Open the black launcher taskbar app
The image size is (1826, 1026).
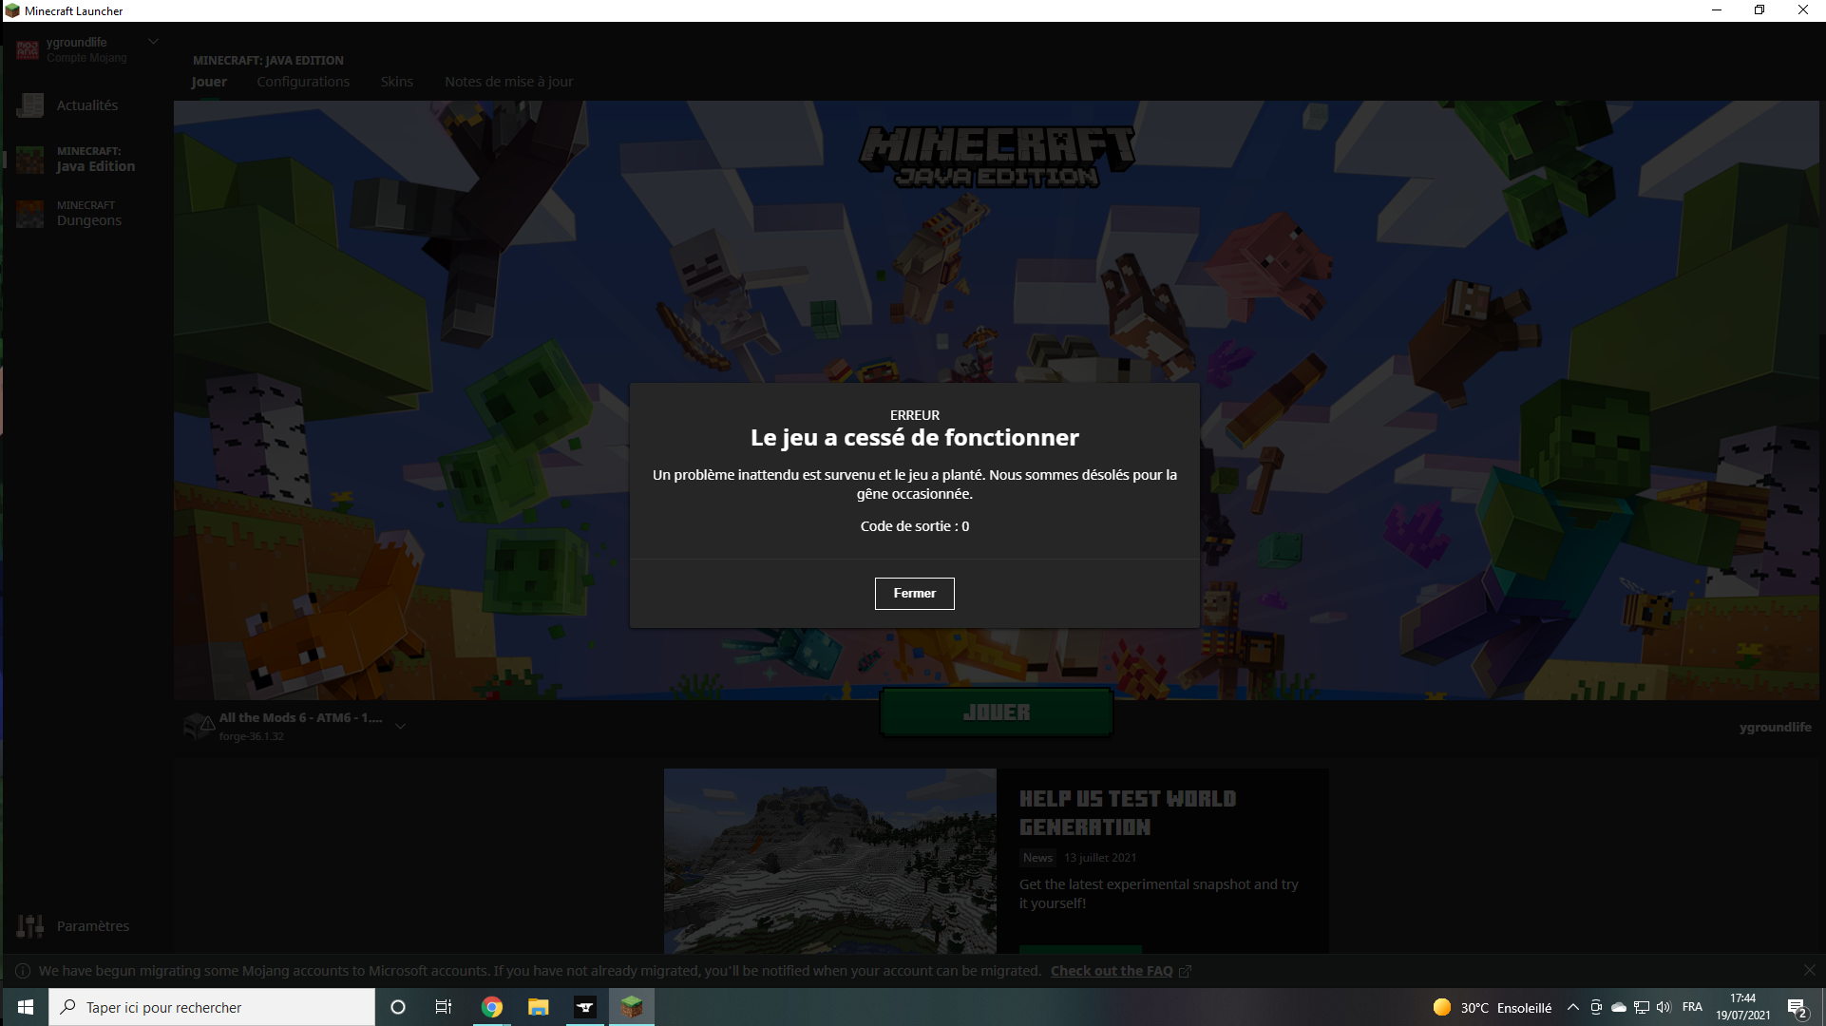pos(585,1007)
